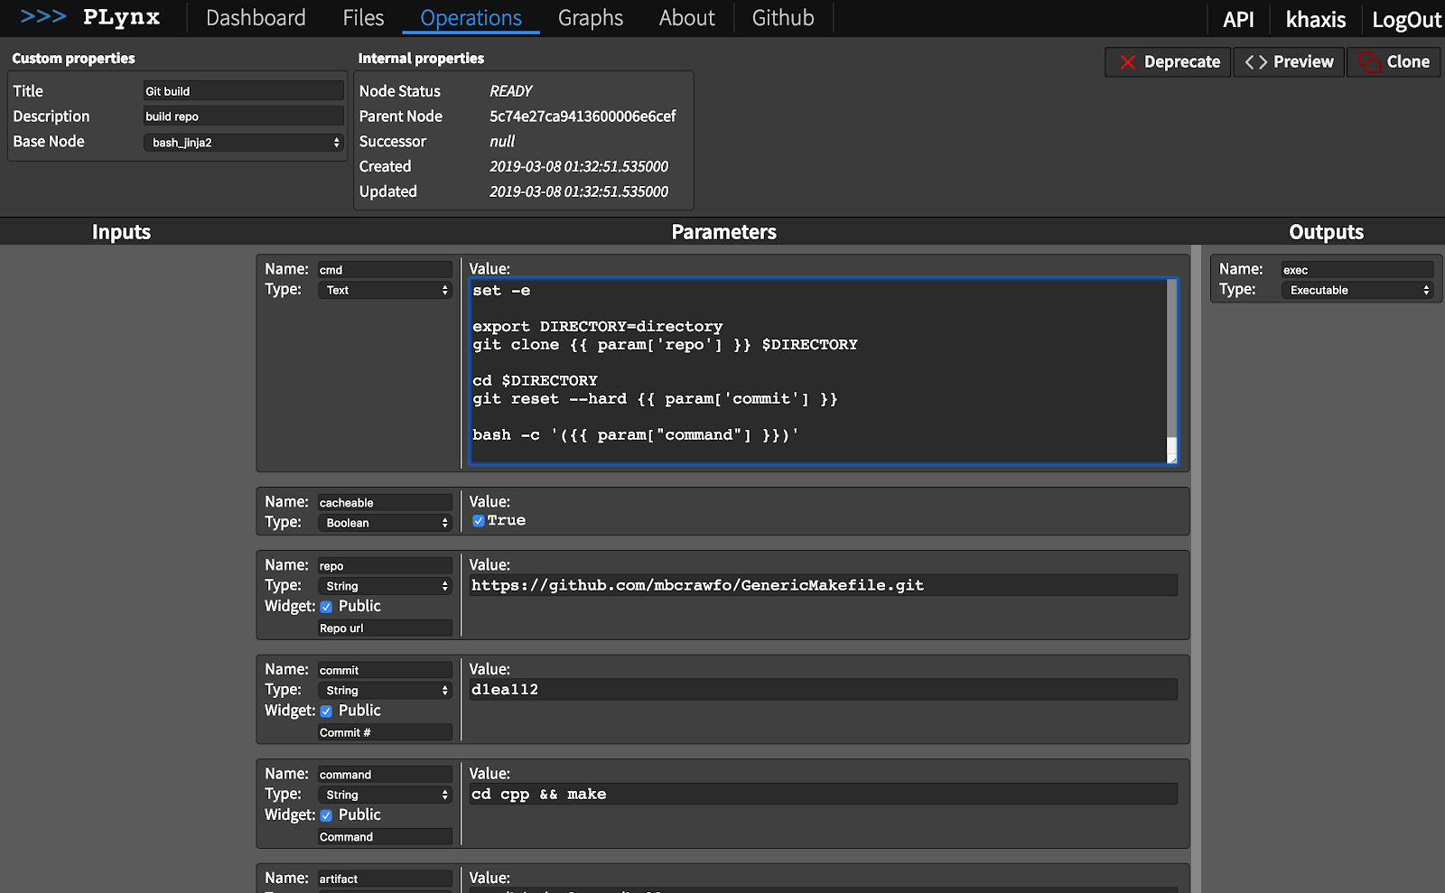
Task: Click the Preview code brackets icon
Action: pos(1255,62)
